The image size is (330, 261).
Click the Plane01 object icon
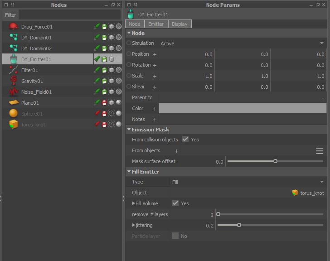[x=14, y=102]
